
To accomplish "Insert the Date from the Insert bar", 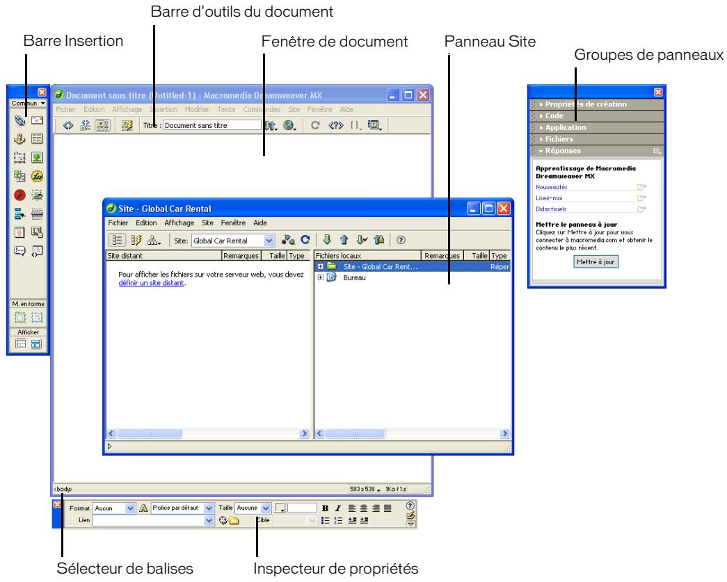I will coord(19,232).
